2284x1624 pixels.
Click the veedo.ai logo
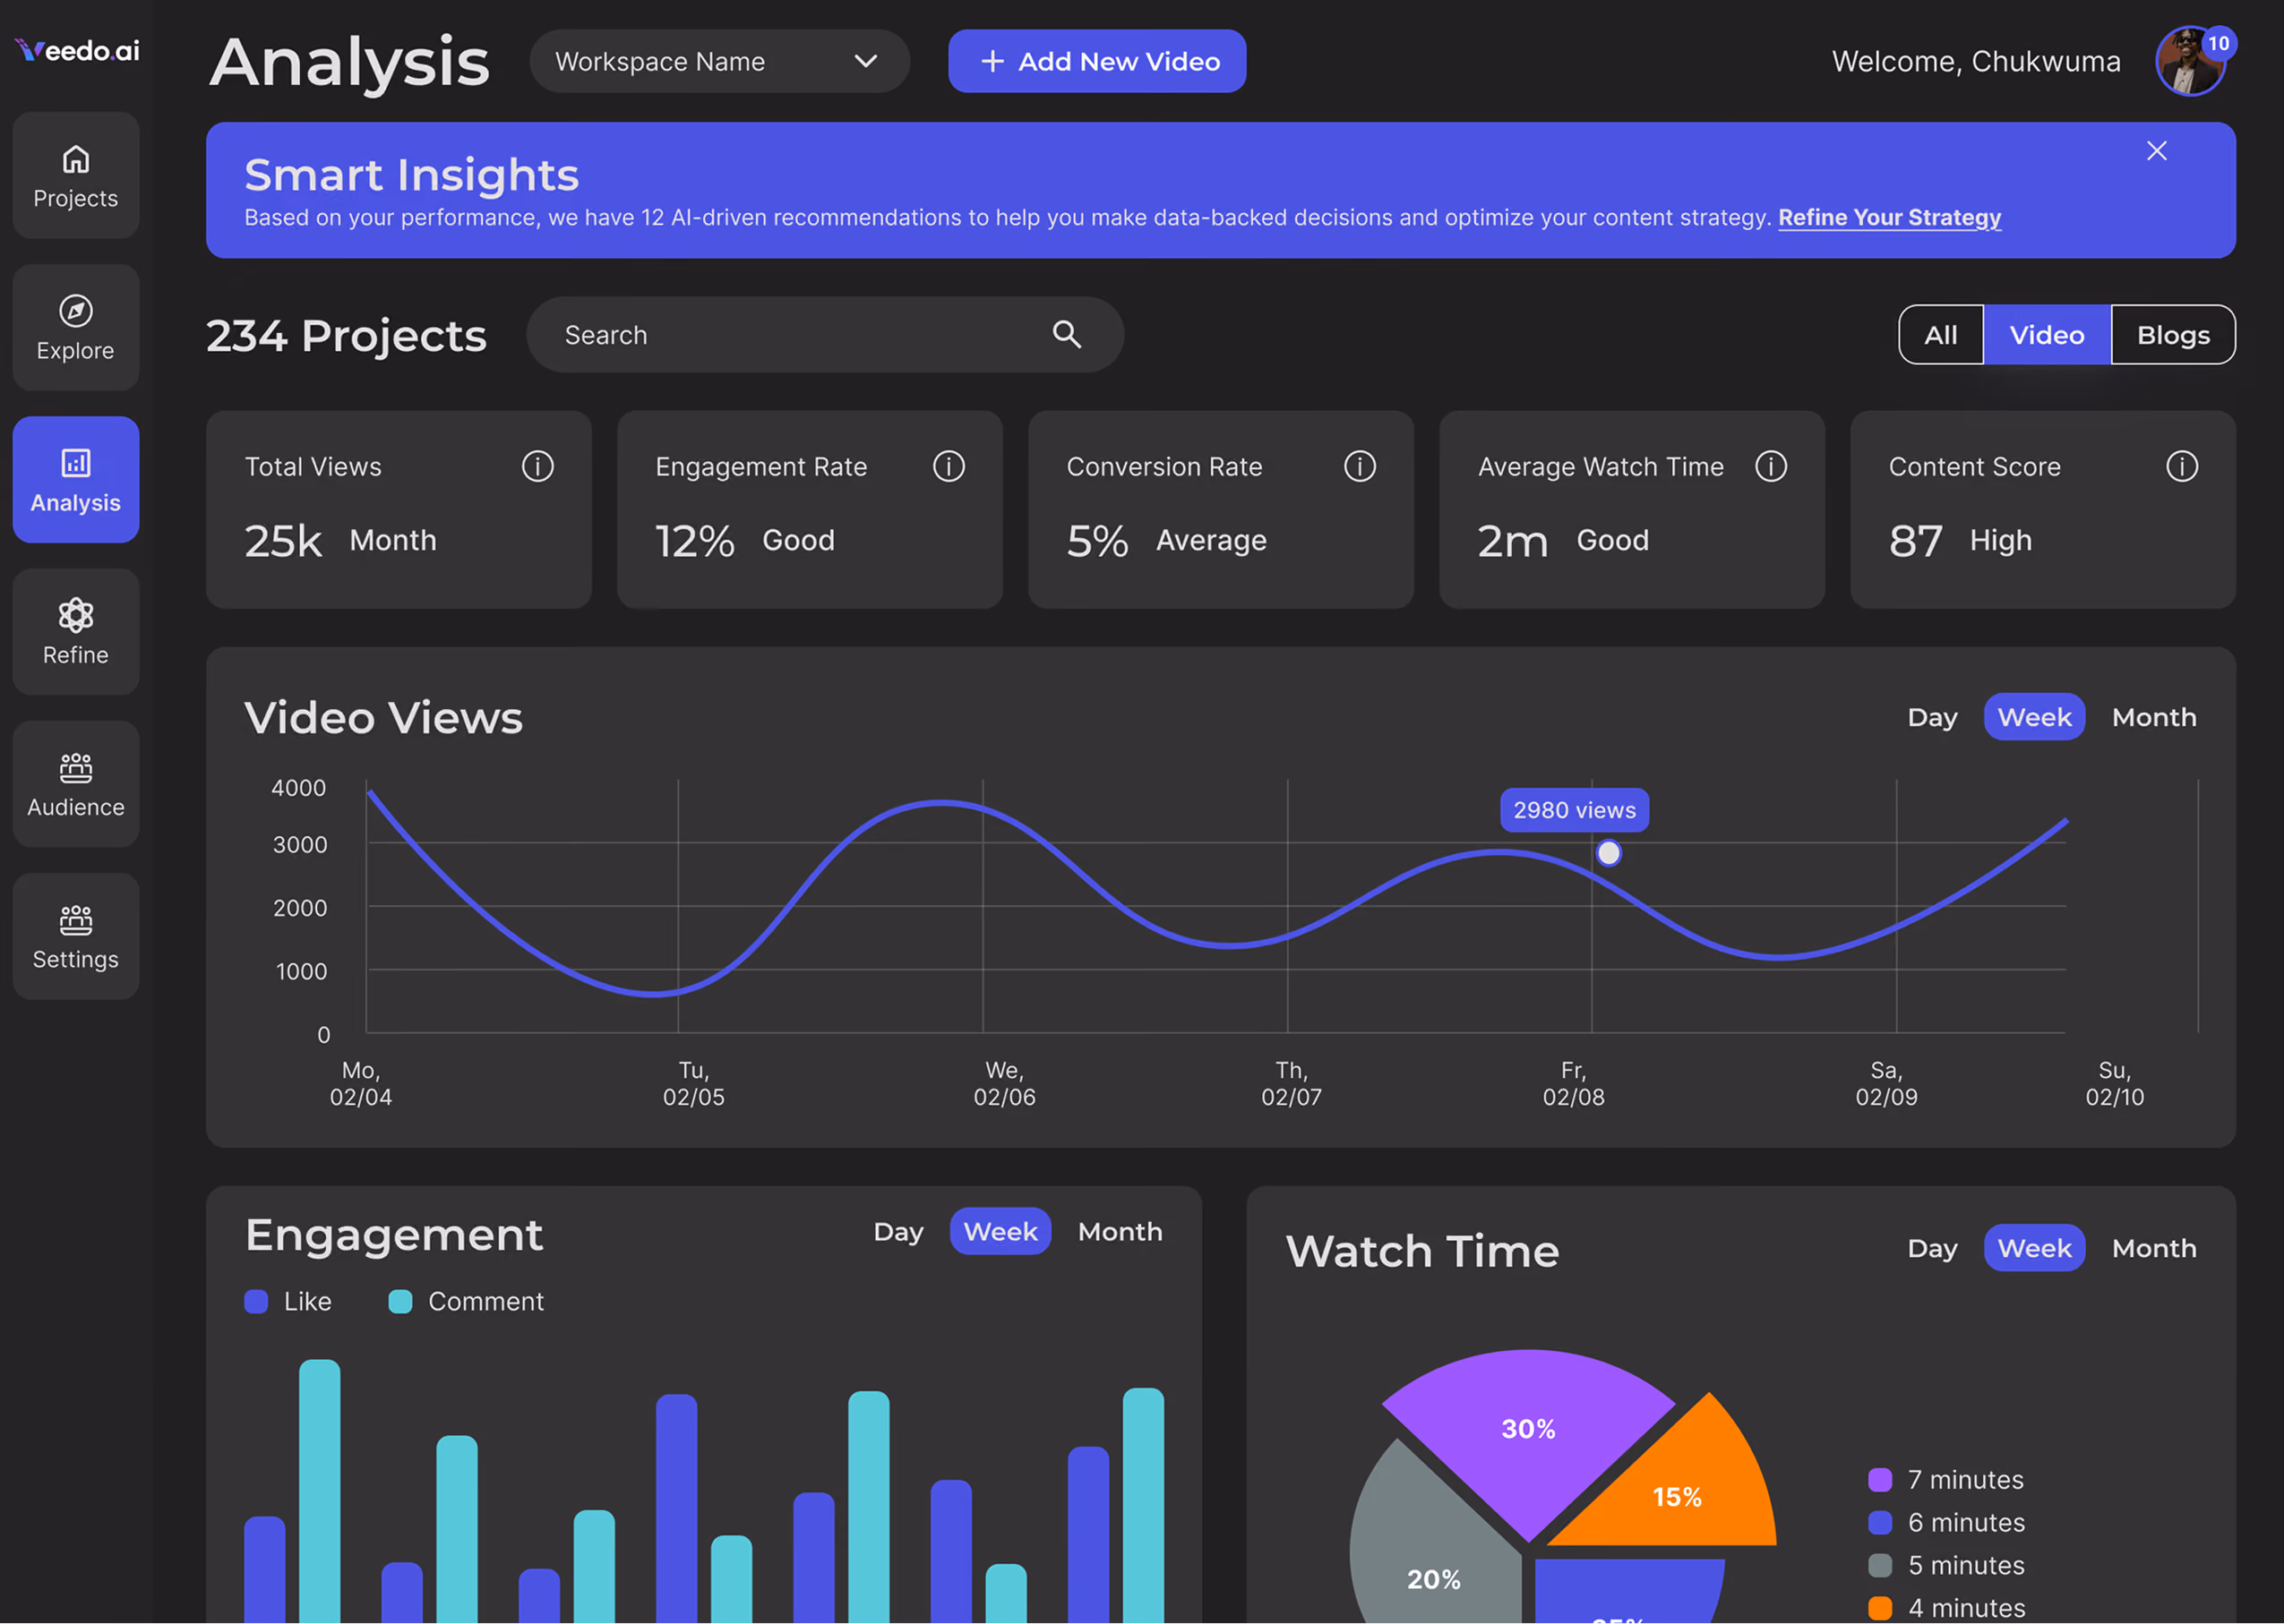(x=77, y=50)
